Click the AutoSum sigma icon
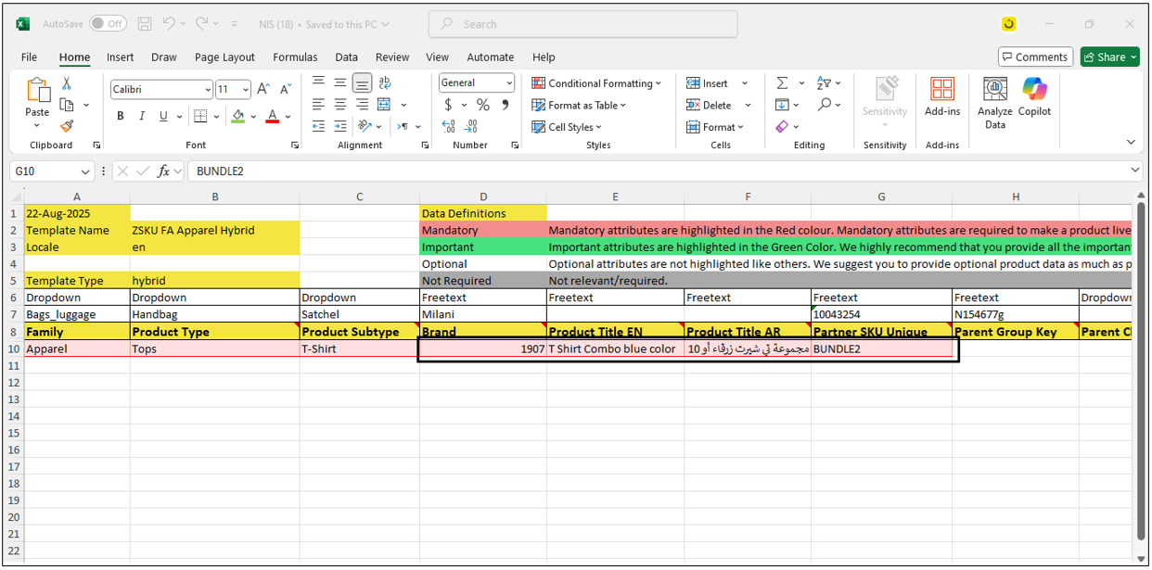 (x=782, y=82)
